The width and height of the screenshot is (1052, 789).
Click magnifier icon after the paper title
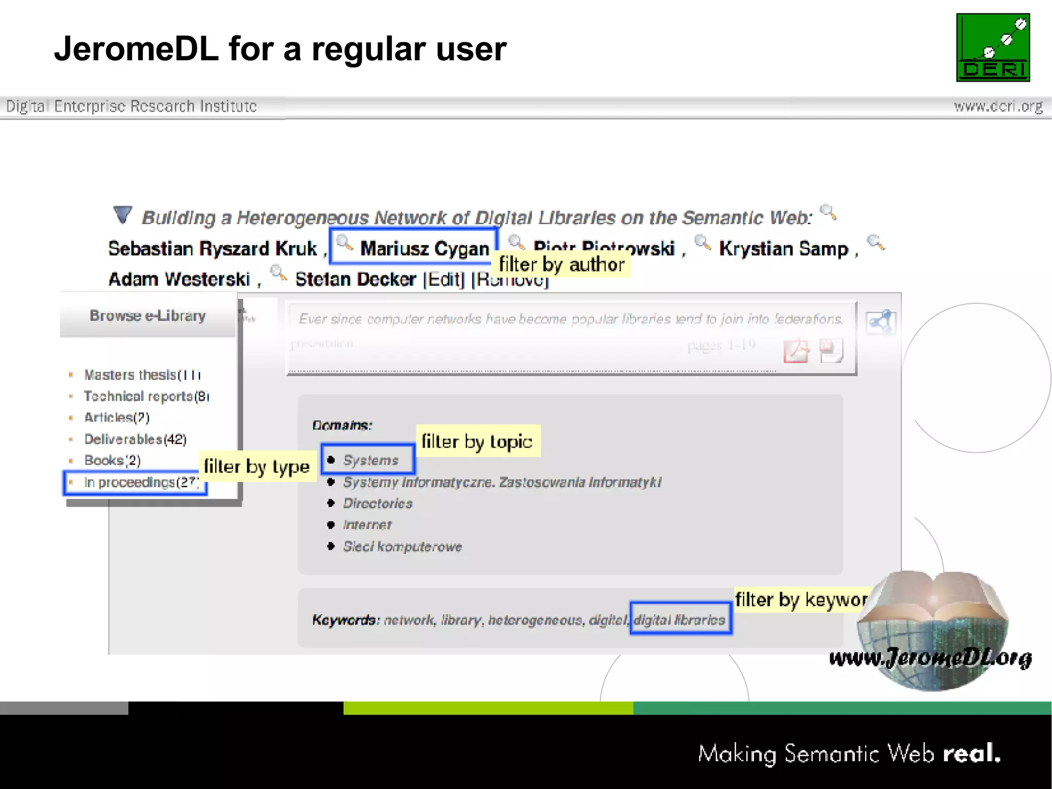pos(828,212)
